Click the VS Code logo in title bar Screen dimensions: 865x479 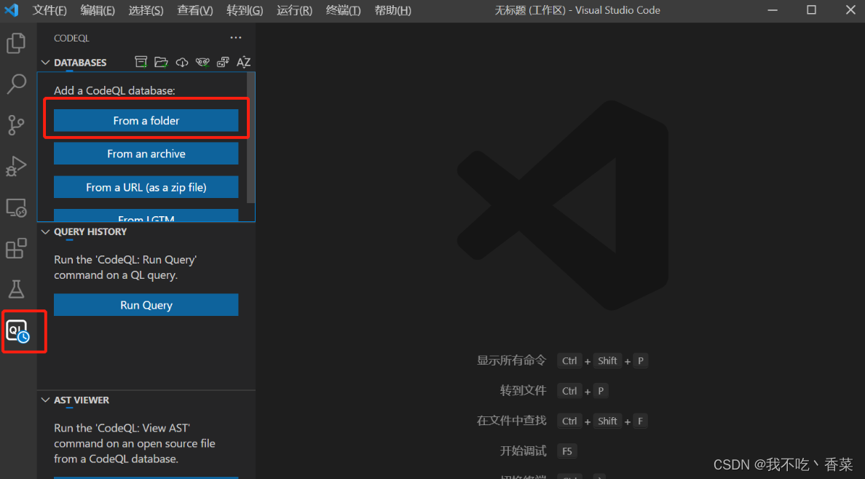[x=12, y=10]
